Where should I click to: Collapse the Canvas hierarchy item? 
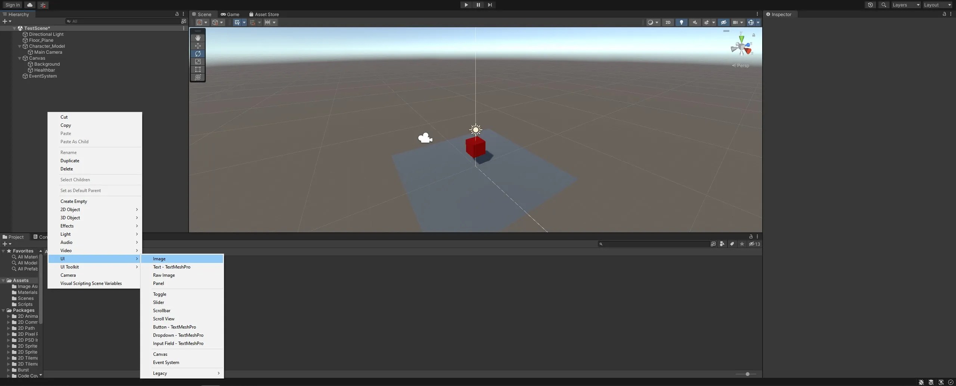click(x=19, y=58)
